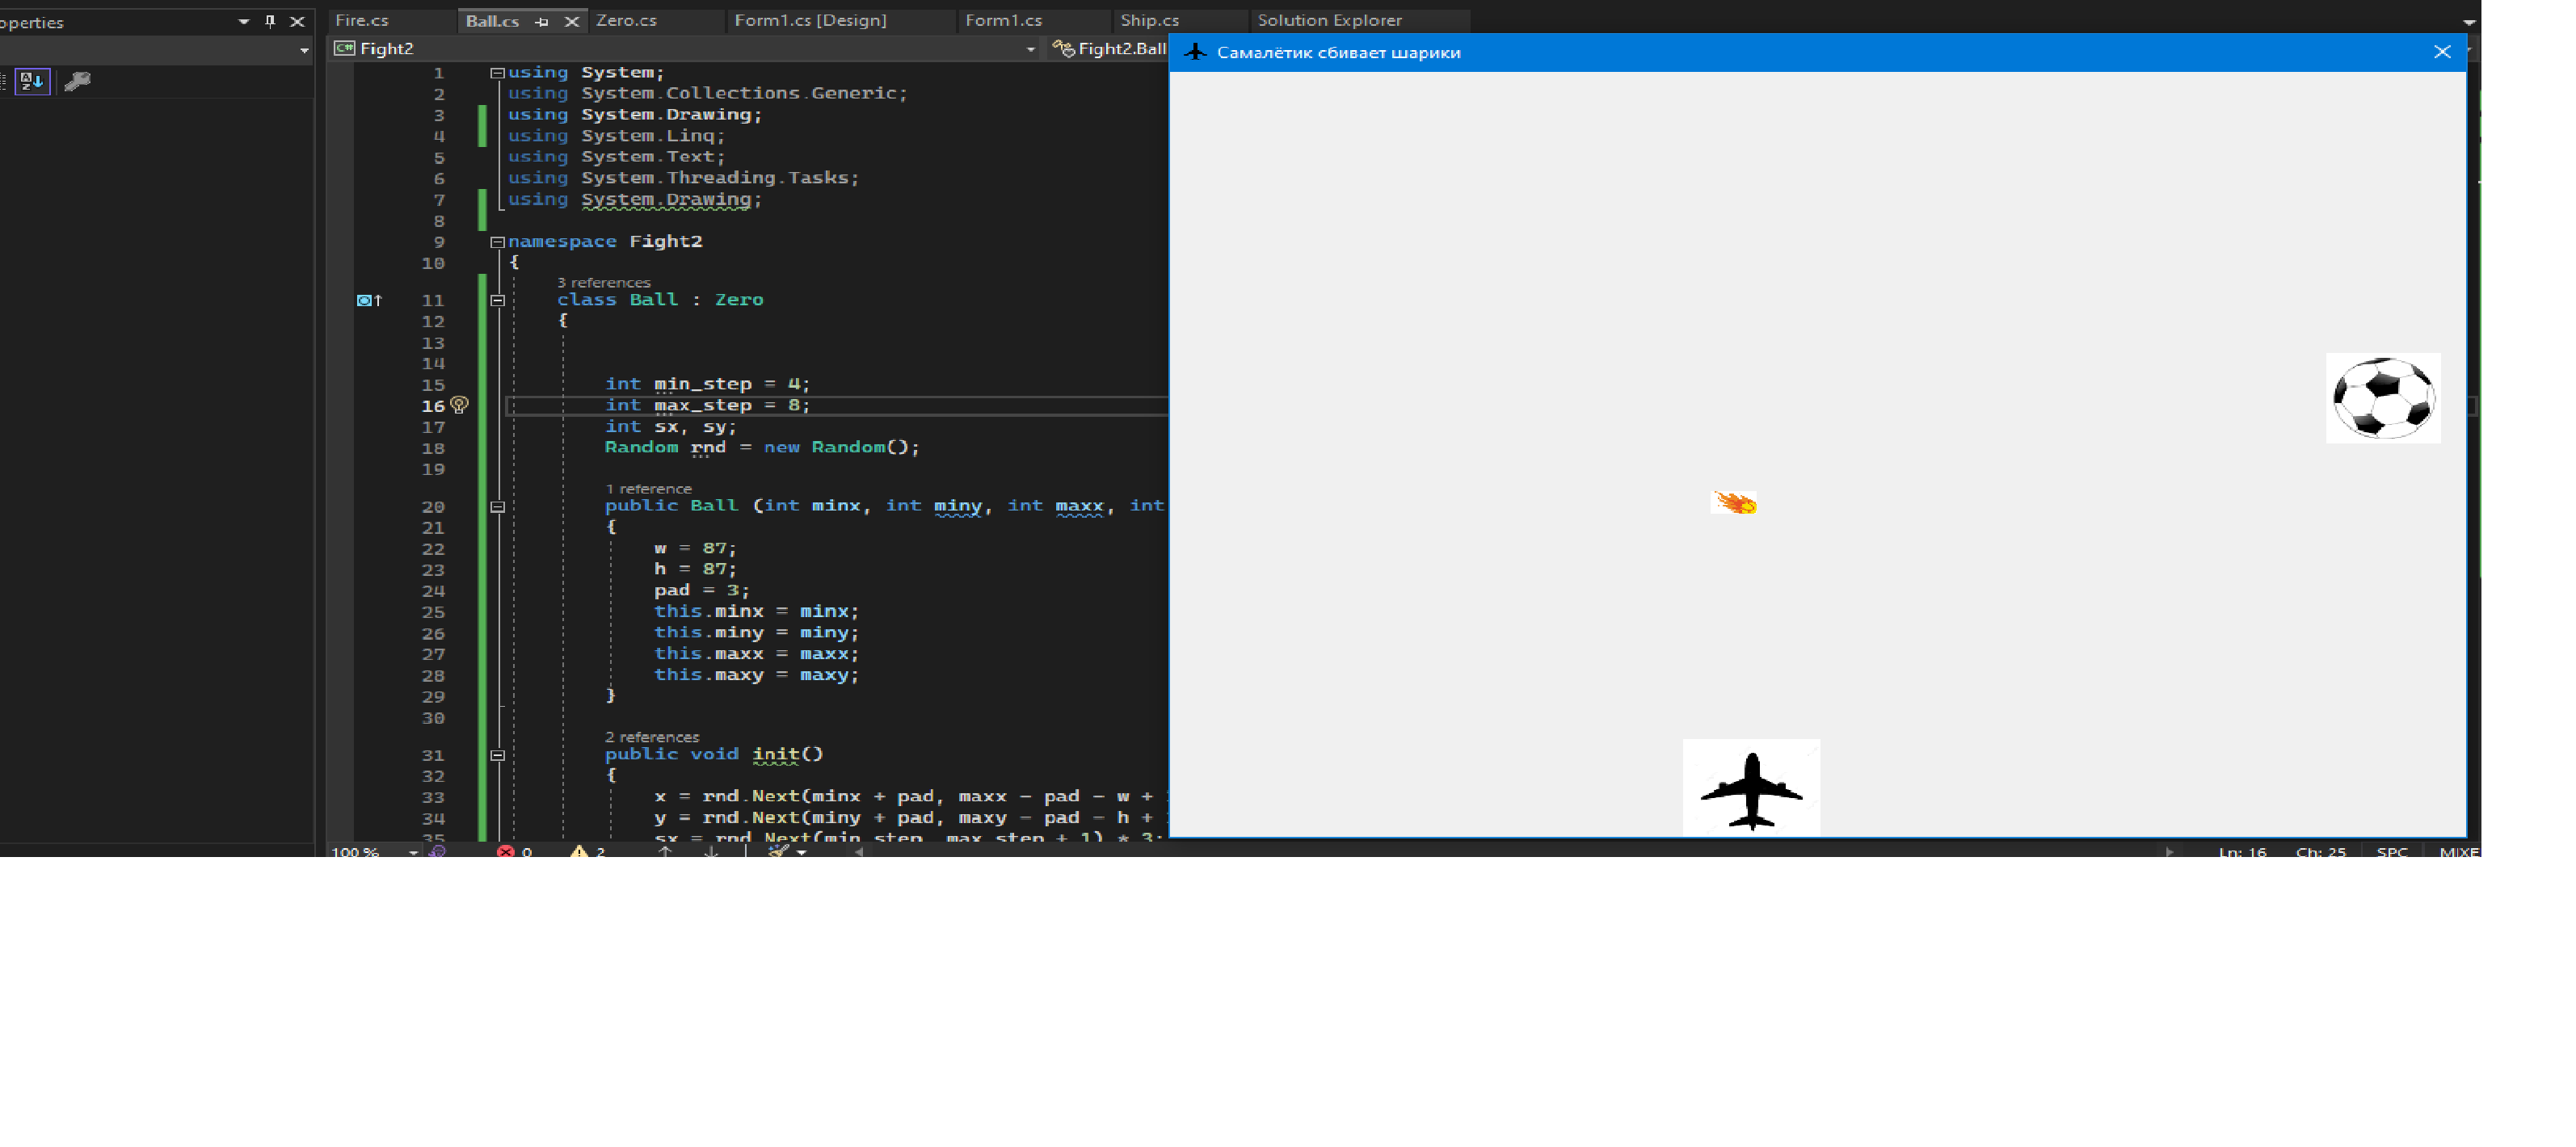This screenshot has width=2576, height=1147.
Task: Go to previous issue up arrow
Action: click(x=664, y=852)
